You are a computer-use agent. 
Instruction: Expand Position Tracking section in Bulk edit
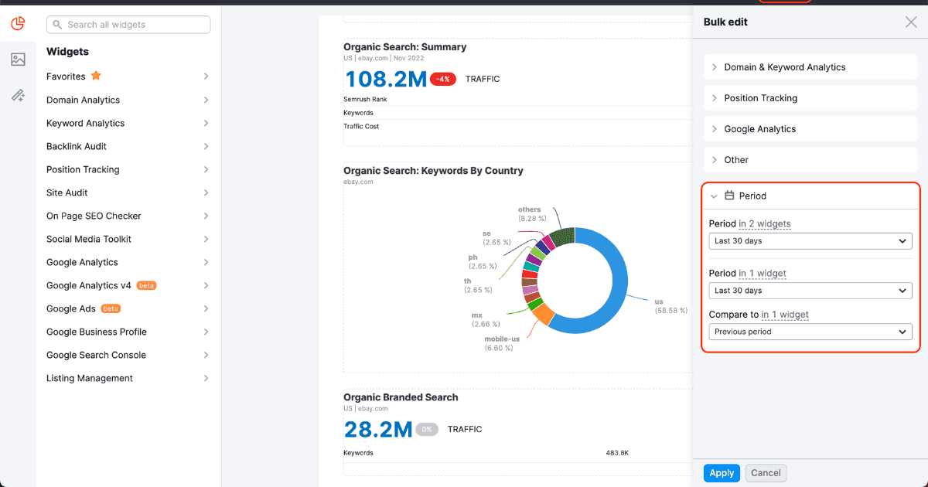pyautogui.click(x=810, y=98)
